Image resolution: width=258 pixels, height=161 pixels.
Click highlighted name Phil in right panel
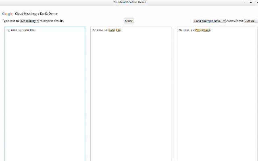198,30
